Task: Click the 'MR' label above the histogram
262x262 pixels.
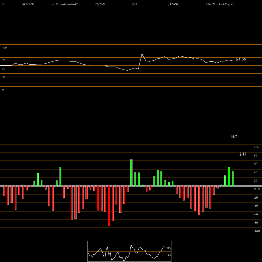Action: point(234,136)
